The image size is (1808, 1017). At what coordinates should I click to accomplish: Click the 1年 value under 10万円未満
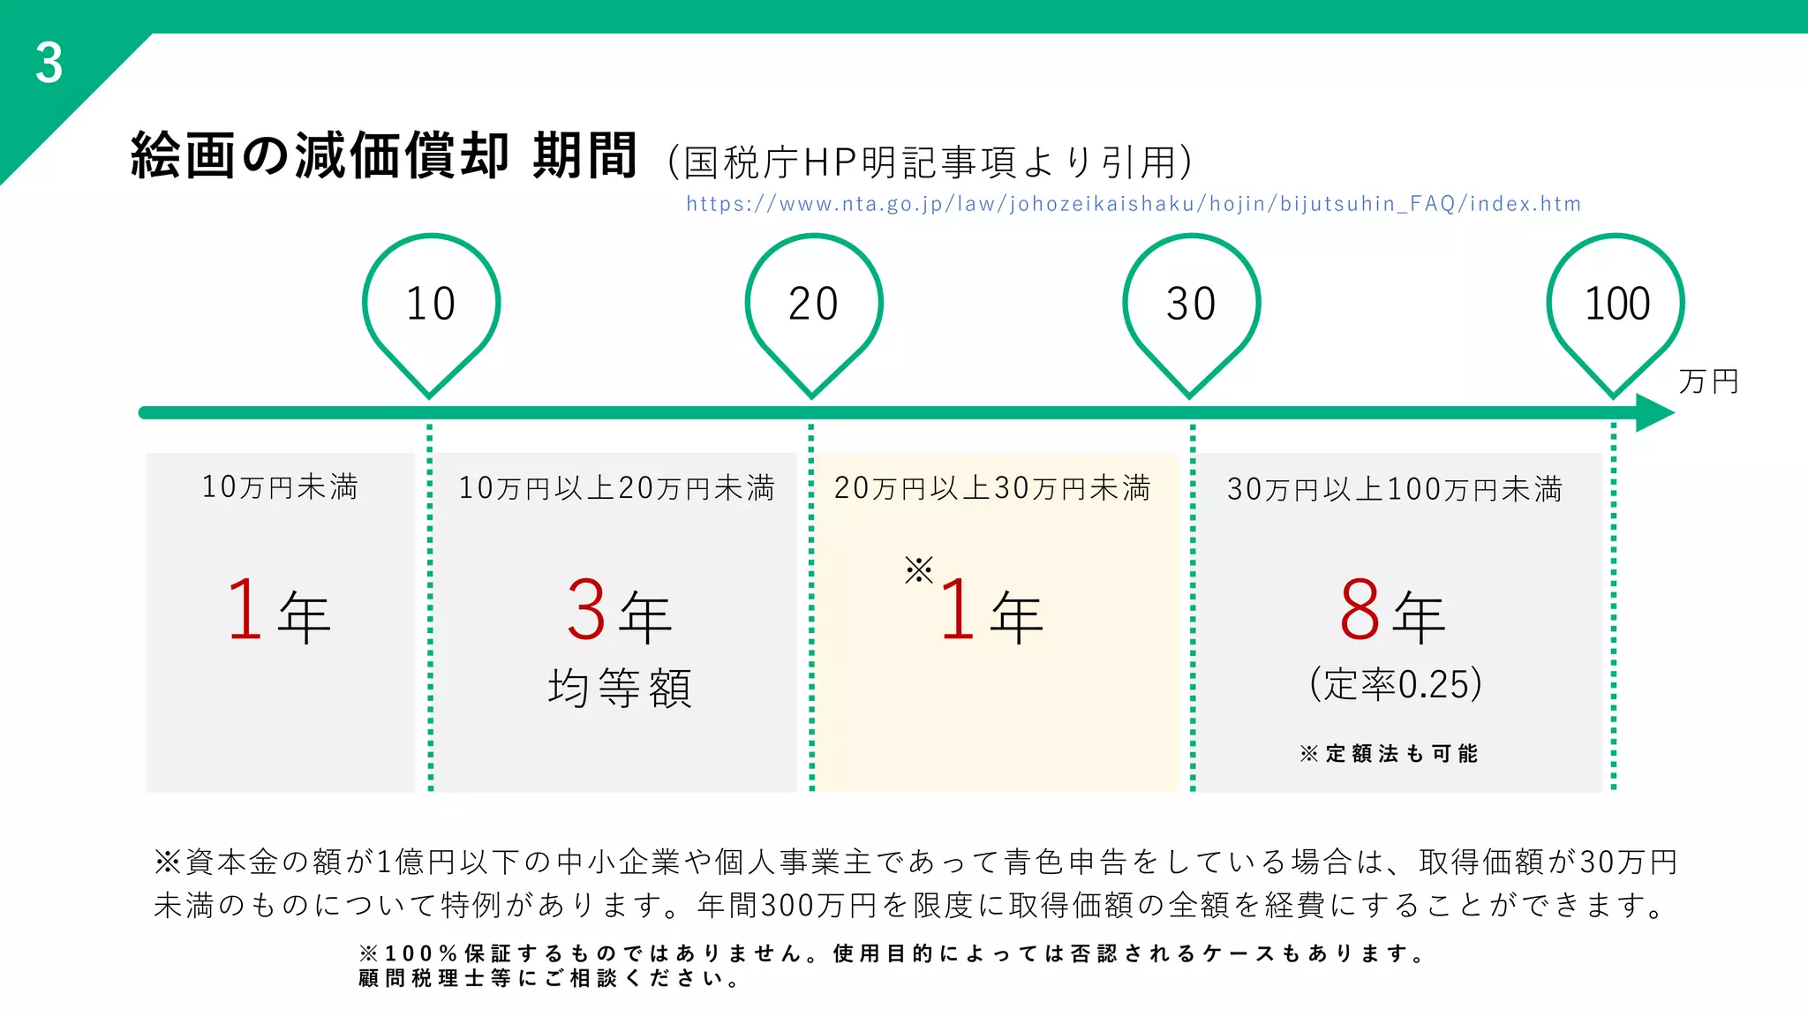coord(279,611)
